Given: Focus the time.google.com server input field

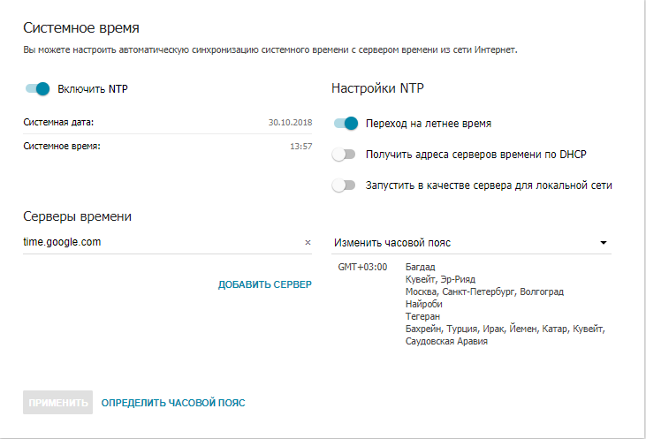Looking at the screenshot, I should click(x=159, y=242).
